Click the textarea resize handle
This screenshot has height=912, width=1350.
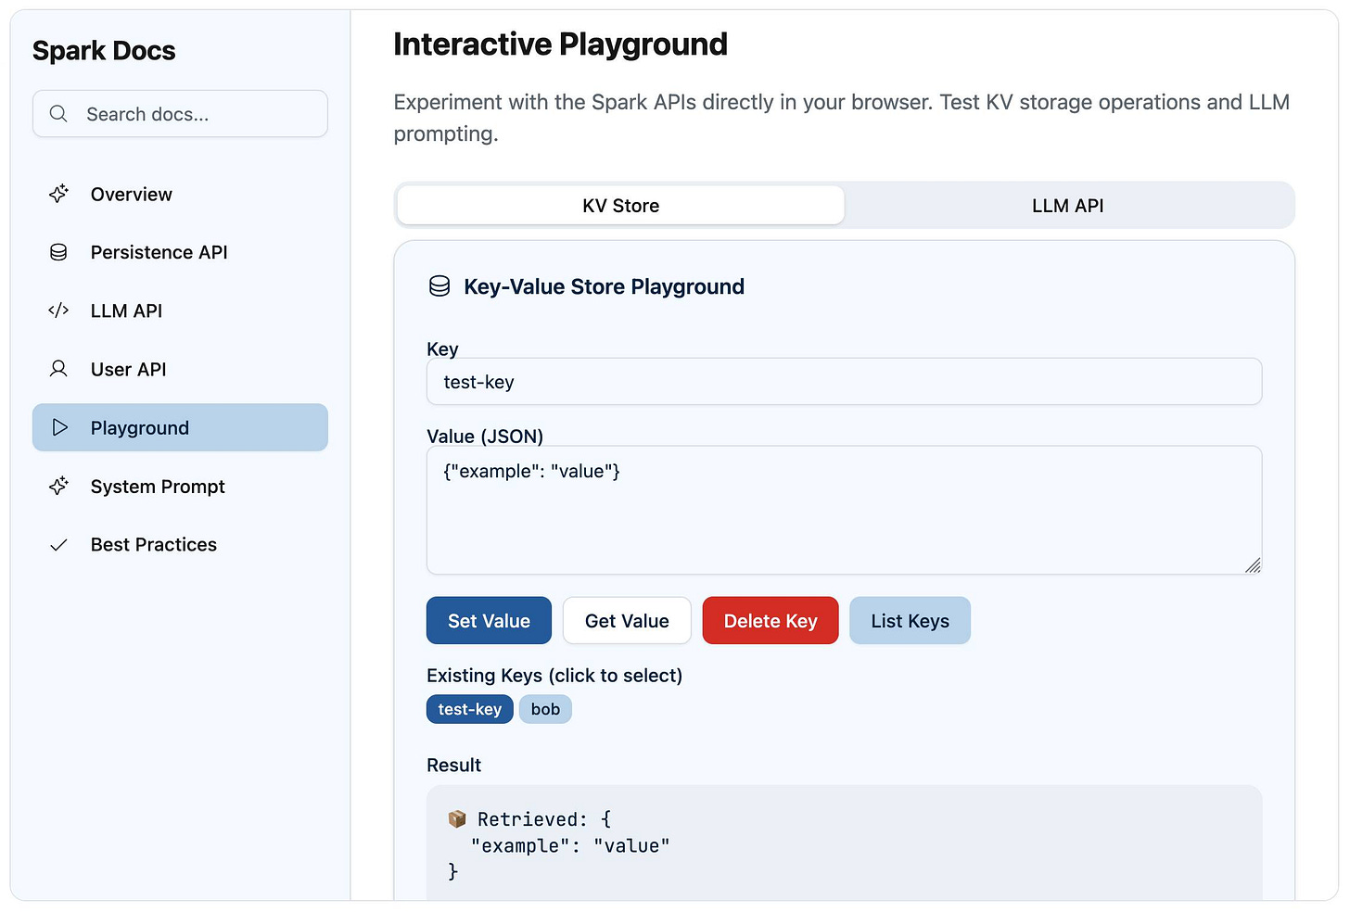click(x=1254, y=566)
